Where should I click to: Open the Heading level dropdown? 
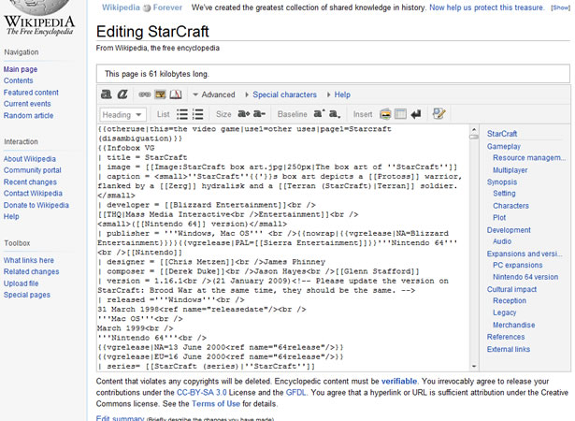click(x=122, y=114)
